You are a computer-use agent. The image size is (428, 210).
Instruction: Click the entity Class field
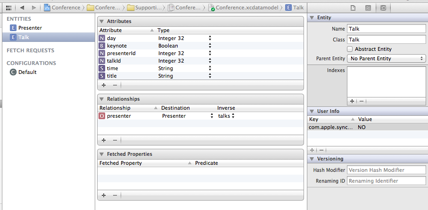tap(386, 40)
